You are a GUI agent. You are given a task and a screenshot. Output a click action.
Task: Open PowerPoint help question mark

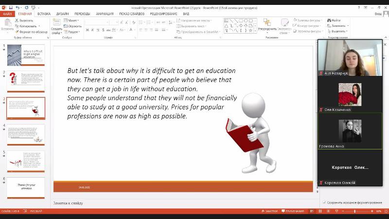click(359, 8)
